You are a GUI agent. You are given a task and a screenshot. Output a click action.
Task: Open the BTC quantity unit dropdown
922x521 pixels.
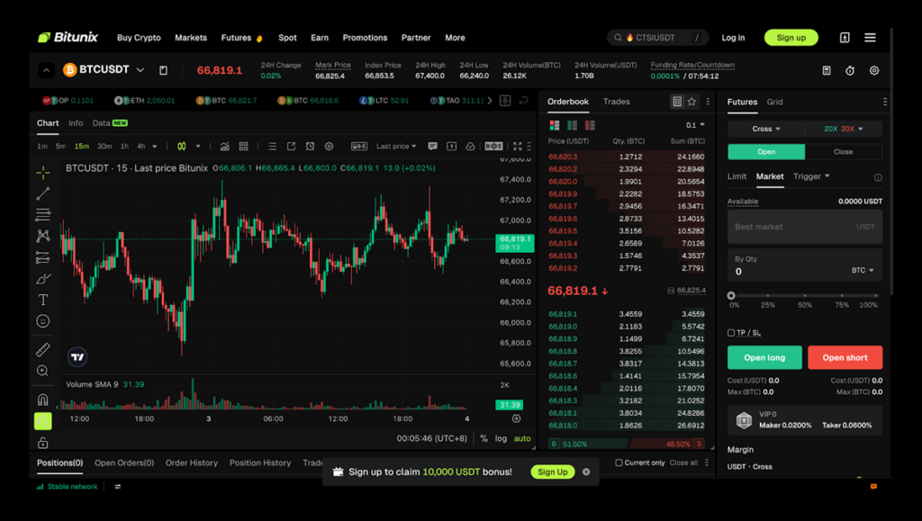(863, 270)
